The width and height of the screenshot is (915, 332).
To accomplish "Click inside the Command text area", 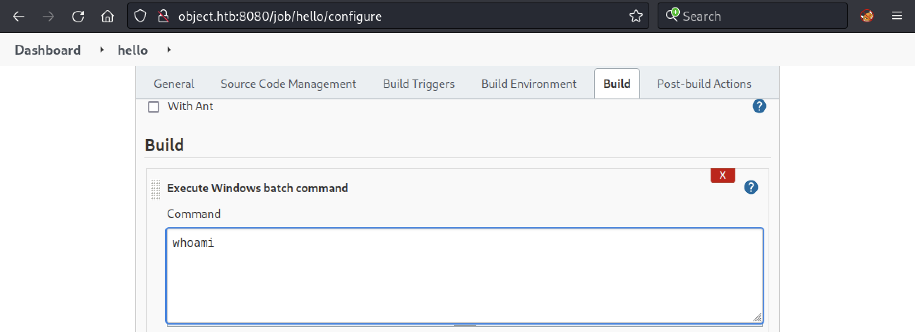I will pyautogui.click(x=464, y=275).
